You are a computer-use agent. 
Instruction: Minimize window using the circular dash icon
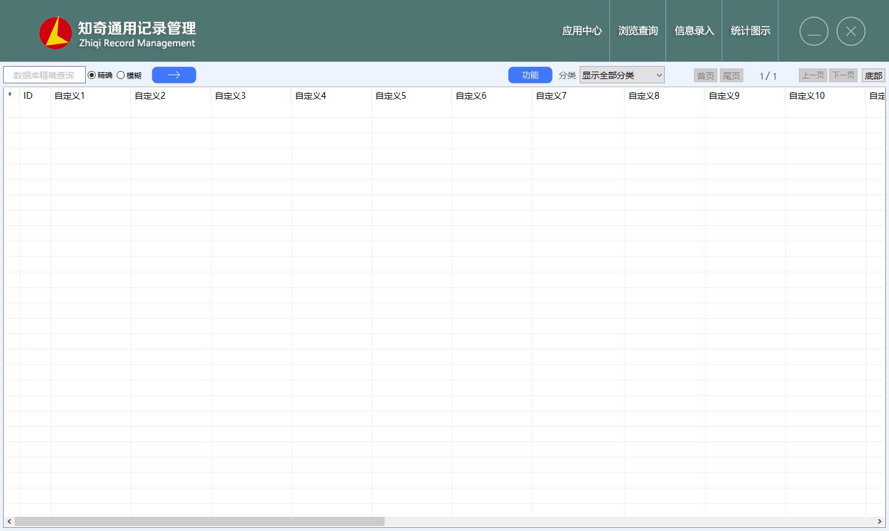pyautogui.click(x=814, y=31)
